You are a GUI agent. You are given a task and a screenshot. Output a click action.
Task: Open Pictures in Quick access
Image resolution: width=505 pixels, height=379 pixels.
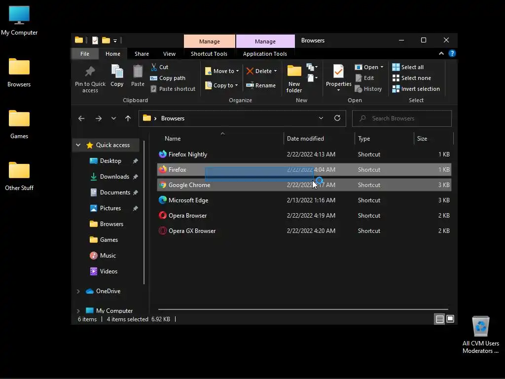[x=106, y=208]
